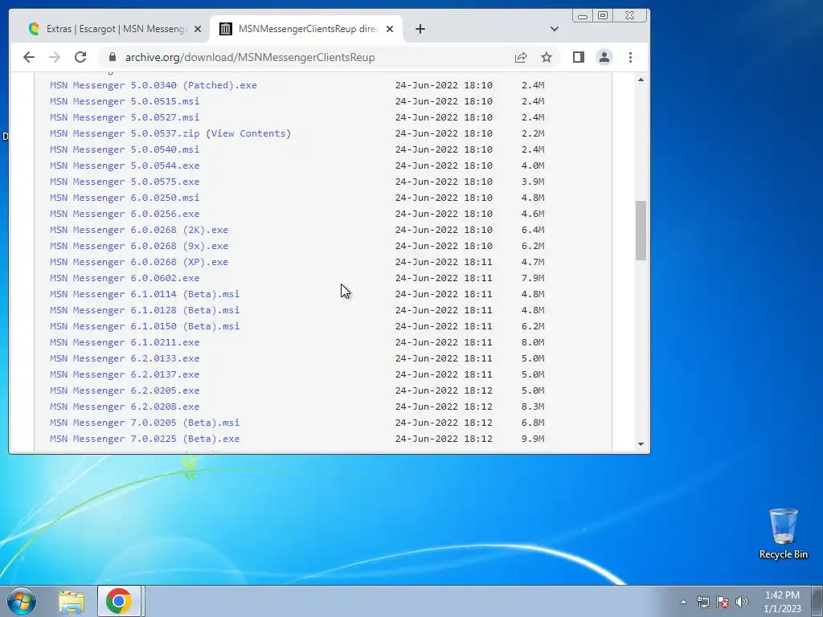Download MSN Messenger 5.0.0537.zip
The image size is (823, 617).
[x=125, y=133]
